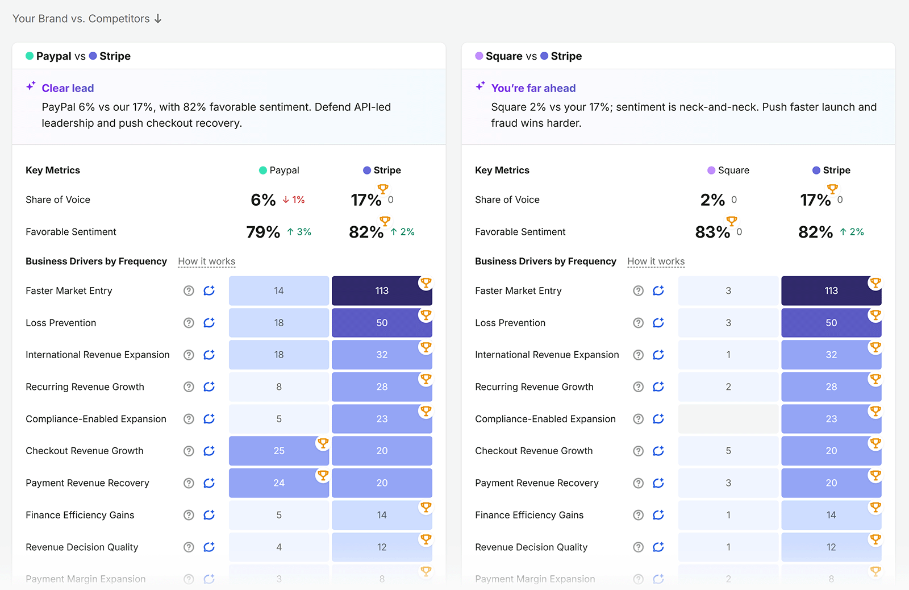This screenshot has width=909, height=590.
Task: Click Stripe 50 Loss Prevention cell in Square card
Action: click(x=831, y=323)
